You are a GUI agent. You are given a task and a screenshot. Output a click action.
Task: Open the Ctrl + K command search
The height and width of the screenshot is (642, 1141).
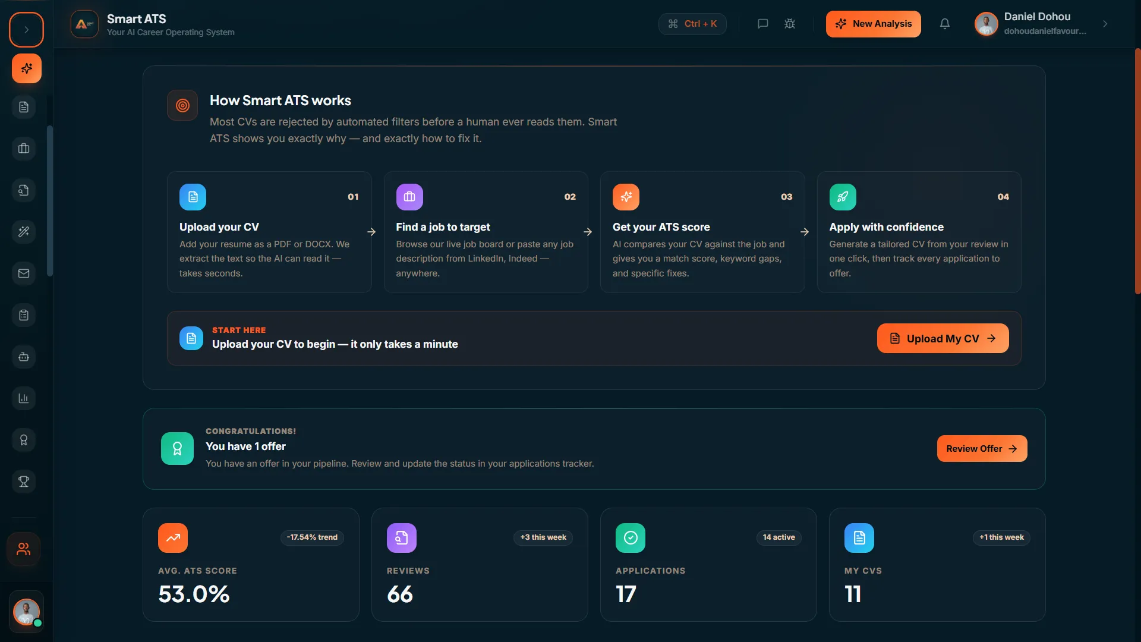(692, 24)
